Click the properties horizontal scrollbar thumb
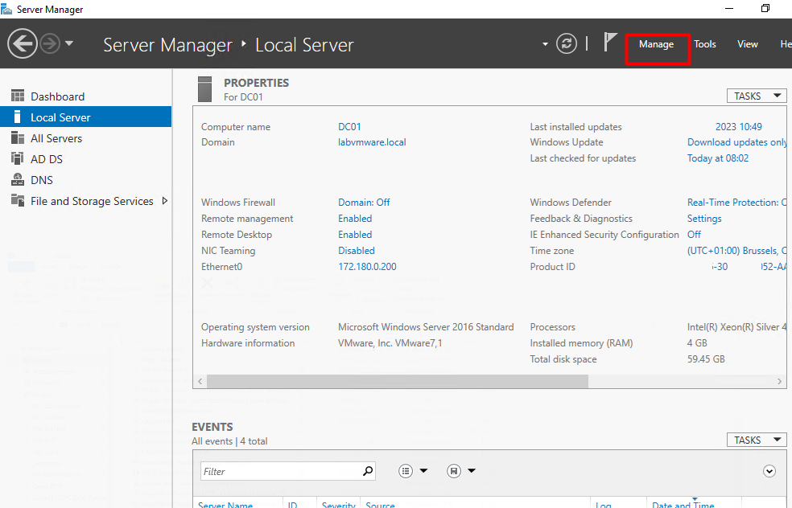The image size is (792, 508). point(398,381)
